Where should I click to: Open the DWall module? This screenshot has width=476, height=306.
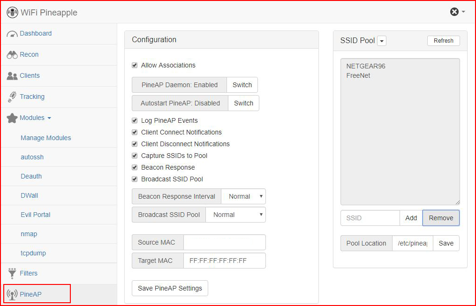pos(30,195)
